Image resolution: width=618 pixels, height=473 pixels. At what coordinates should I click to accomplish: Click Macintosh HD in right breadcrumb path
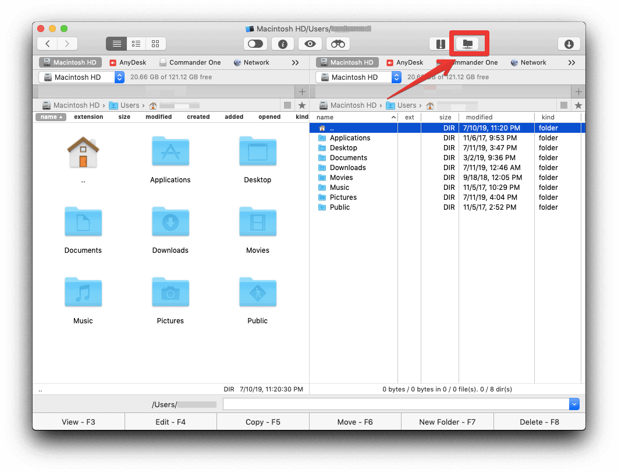click(x=349, y=105)
